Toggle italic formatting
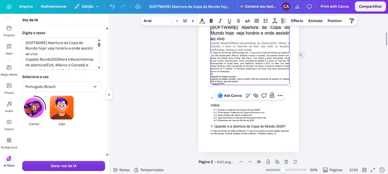This screenshot has width=388, height=174. coord(220,21)
